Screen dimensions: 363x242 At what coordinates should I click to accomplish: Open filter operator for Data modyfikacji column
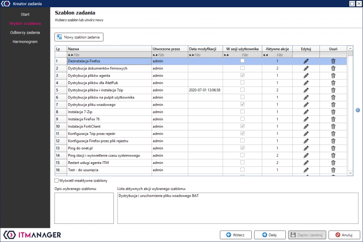(x=191, y=55)
